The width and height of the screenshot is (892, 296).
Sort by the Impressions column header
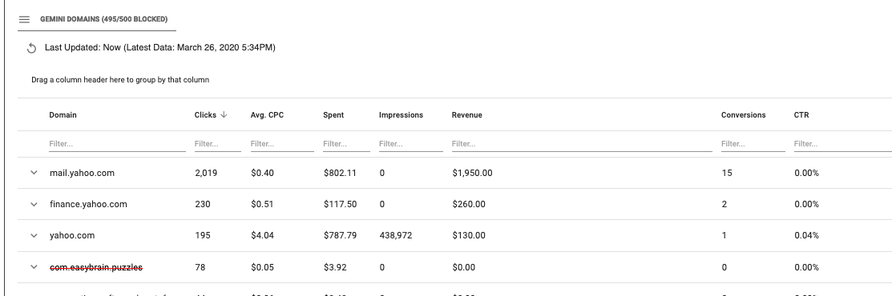click(401, 114)
